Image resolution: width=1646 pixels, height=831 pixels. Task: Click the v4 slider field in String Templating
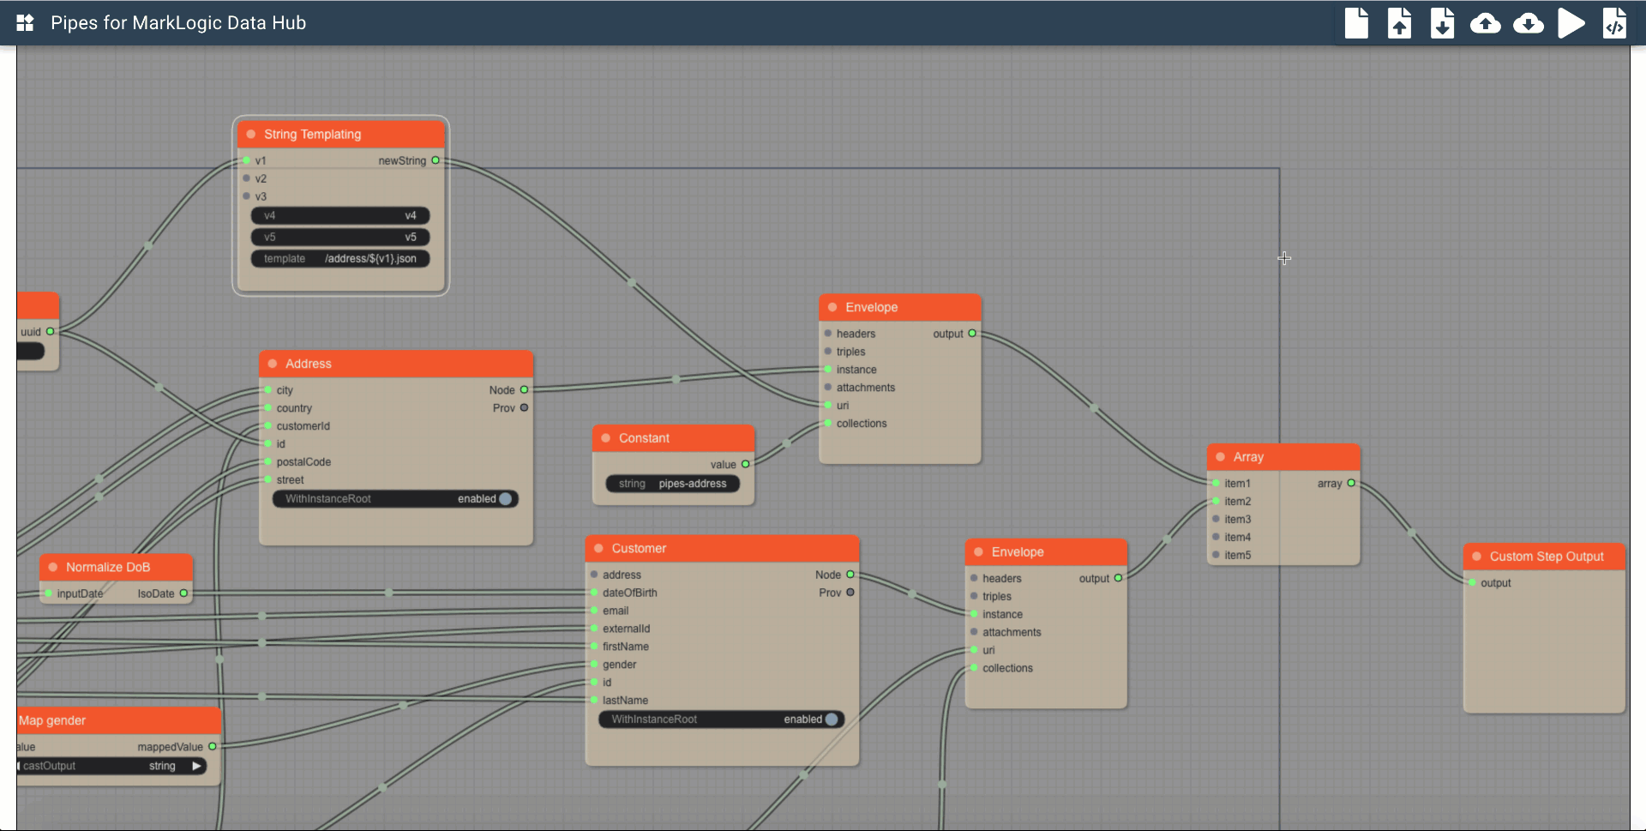point(340,216)
